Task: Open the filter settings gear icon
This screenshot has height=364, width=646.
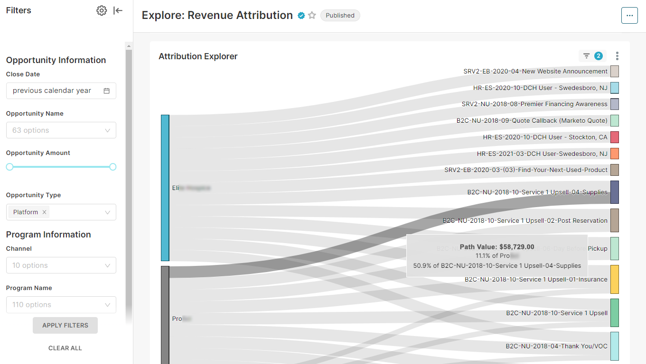Action: (102, 10)
